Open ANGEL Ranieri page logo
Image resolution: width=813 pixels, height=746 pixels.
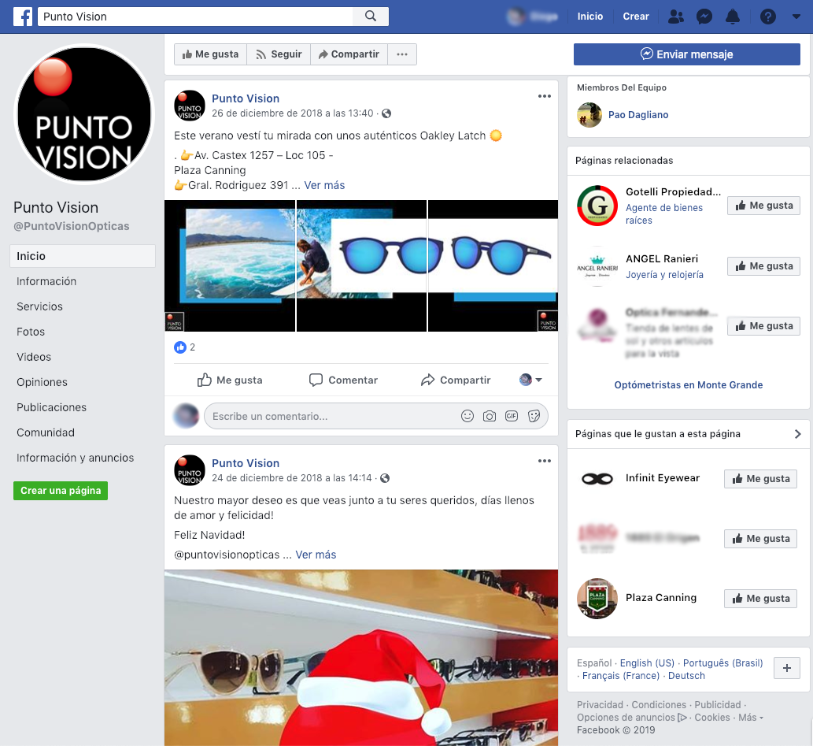click(x=597, y=266)
